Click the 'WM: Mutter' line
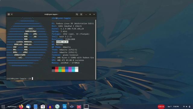Viewport: 193px width, 109px height. point(57,45)
